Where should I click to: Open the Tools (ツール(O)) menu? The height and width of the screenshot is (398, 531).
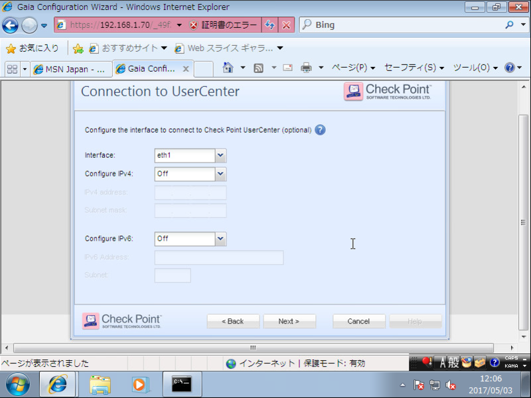point(475,68)
